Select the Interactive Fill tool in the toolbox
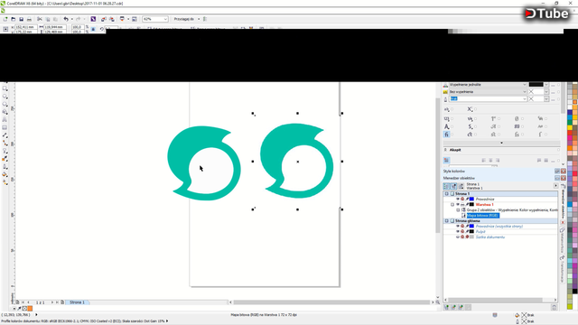Viewport: 578px width, 325px height. [5, 174]
